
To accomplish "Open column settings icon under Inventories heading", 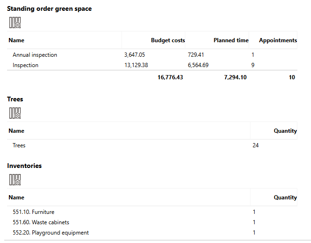I will pyautogui.click(x=15, y=179).
